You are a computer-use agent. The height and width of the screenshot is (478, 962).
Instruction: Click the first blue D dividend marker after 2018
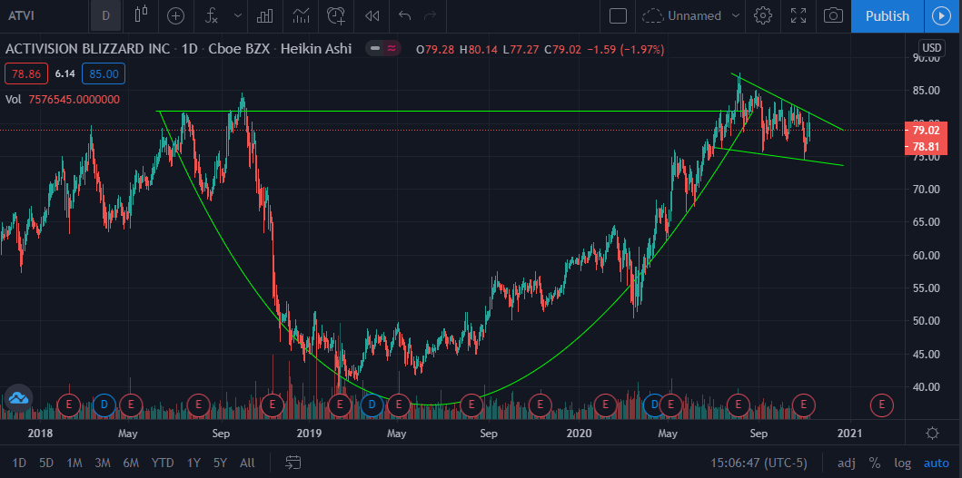pos(104,404)
